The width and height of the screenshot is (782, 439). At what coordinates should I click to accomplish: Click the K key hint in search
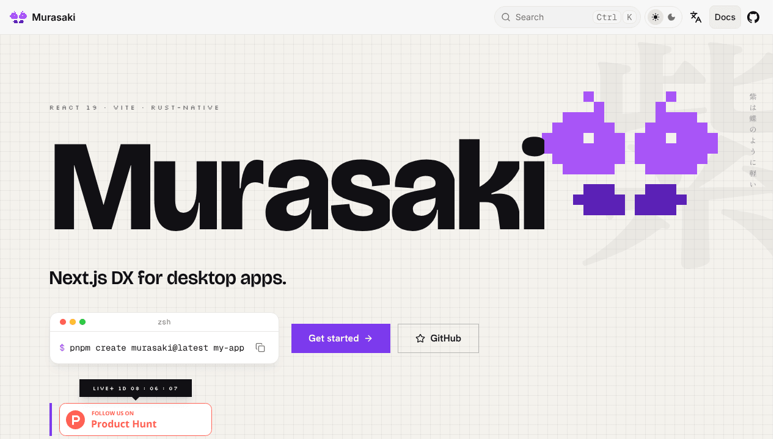click(x=629, y=17)
